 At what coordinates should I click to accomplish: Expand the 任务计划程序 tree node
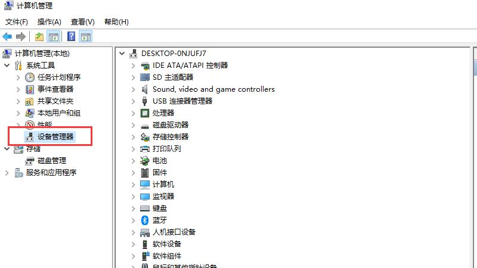click(18, 77)
